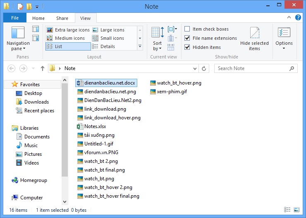Choose Large icons layout

pos(108,30)
